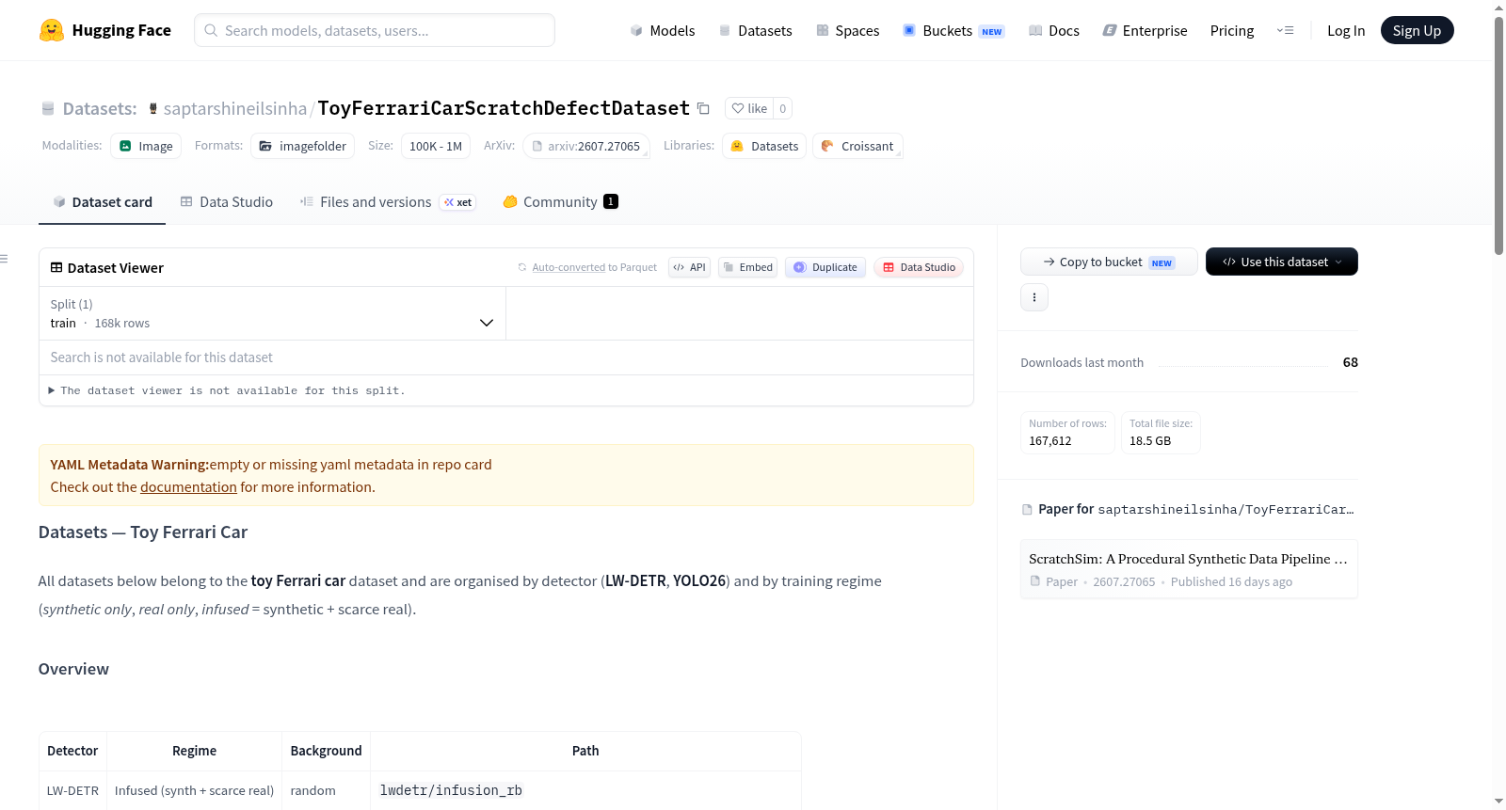Click the API button in Dataset Viewer
The width and height of the screenshot is (1506, 810).
pos(689,267)
